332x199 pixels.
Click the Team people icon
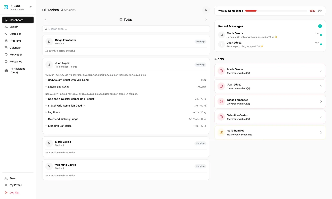(x=6, y=178)
